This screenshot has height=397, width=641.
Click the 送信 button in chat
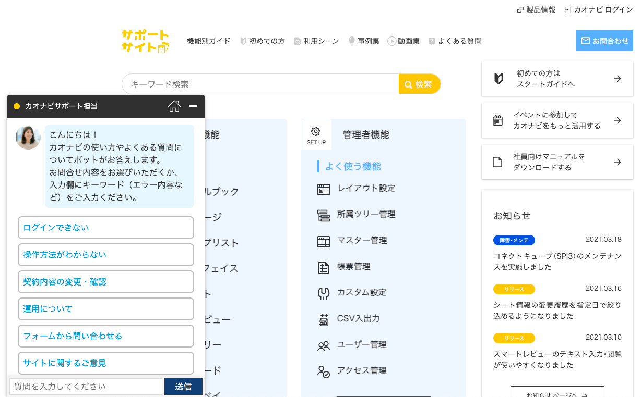tap(183, 387)
